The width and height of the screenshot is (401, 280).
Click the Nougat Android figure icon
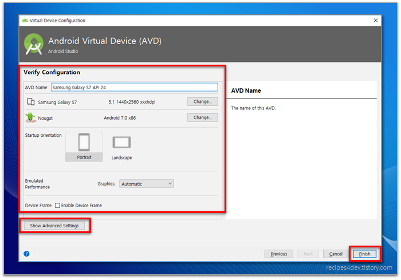tap(30, 117)
